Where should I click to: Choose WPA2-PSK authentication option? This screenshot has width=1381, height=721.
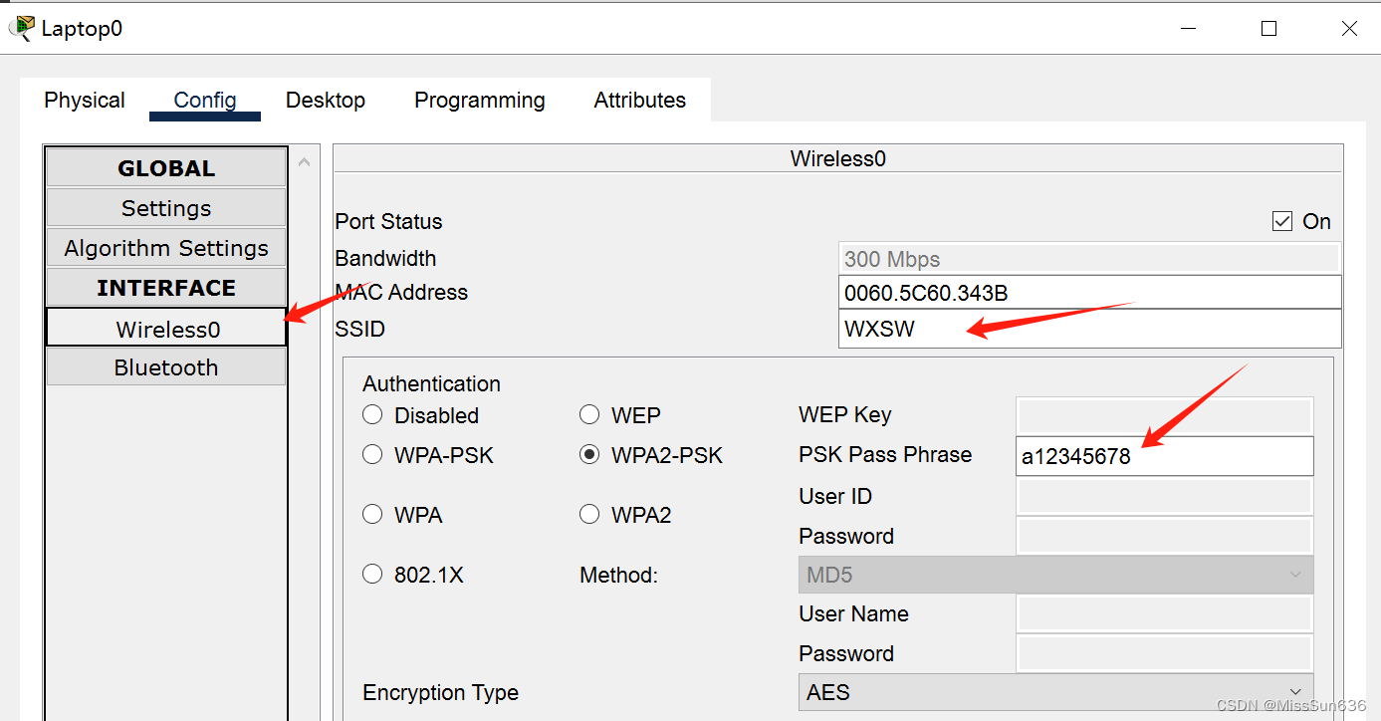tap(589, 454)
